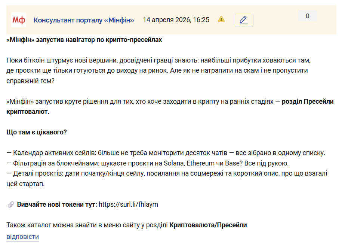Viewport: 342px width, 249px height.
Task: Click the «Фільтрація за блокчейнами» bullet line
Action: point(147,163)
